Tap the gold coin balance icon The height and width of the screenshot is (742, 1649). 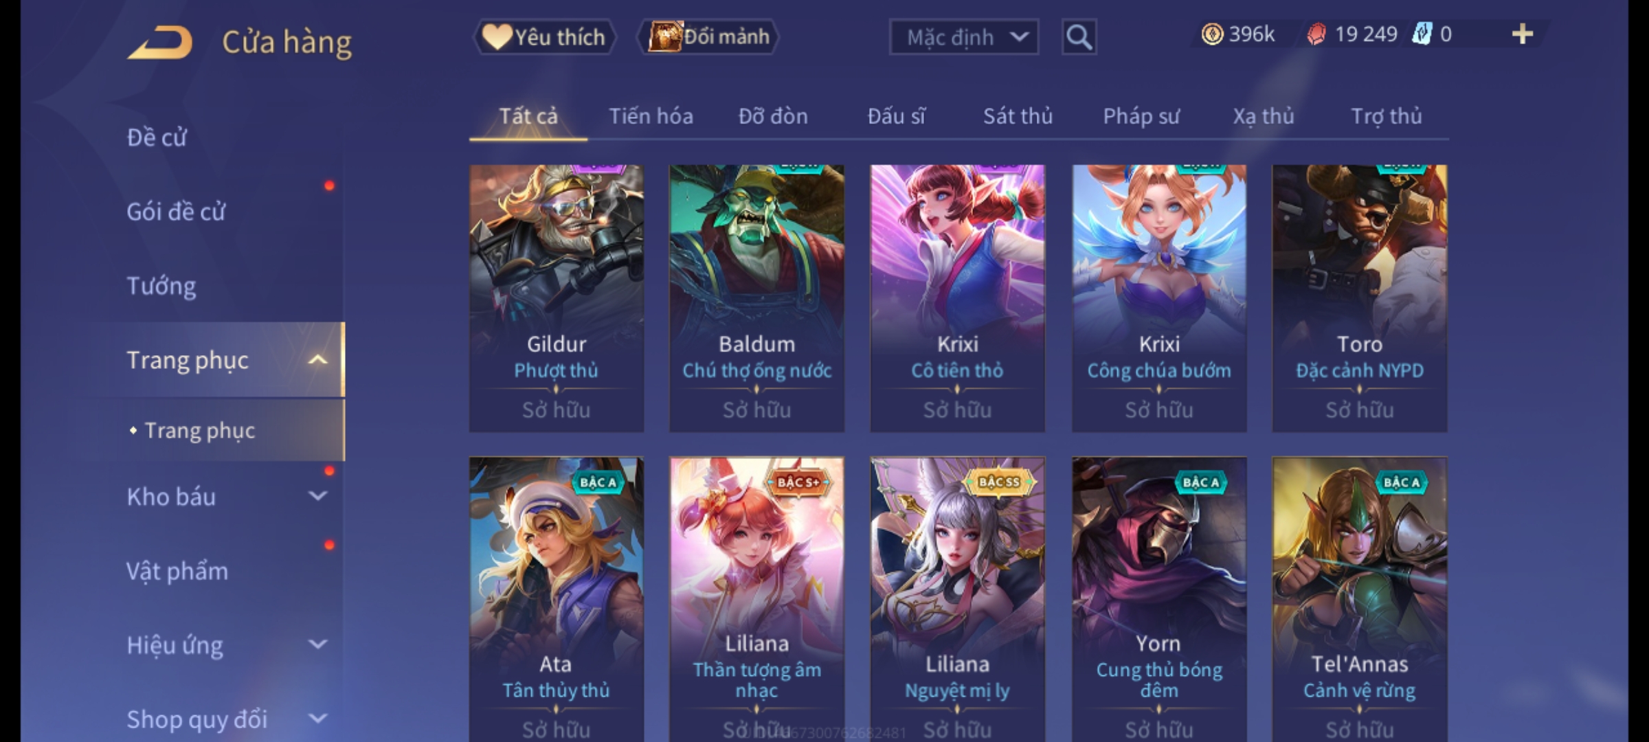(1212, 34)
